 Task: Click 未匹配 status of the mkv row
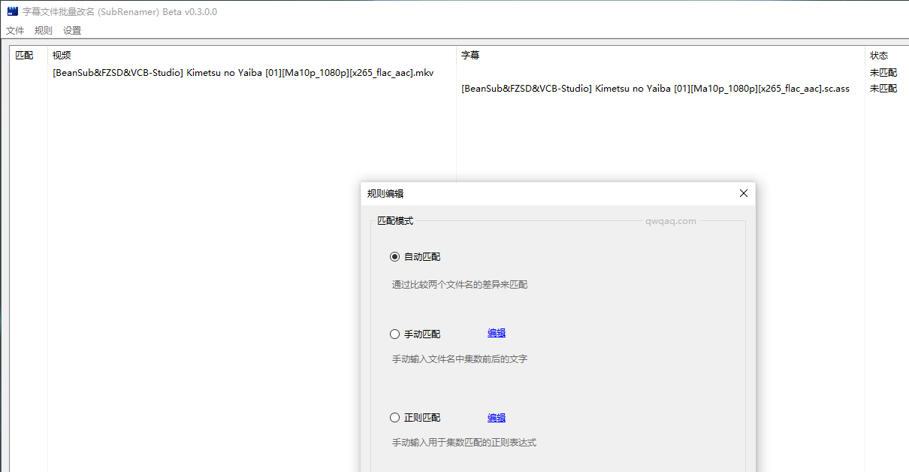tap(883, 73)
